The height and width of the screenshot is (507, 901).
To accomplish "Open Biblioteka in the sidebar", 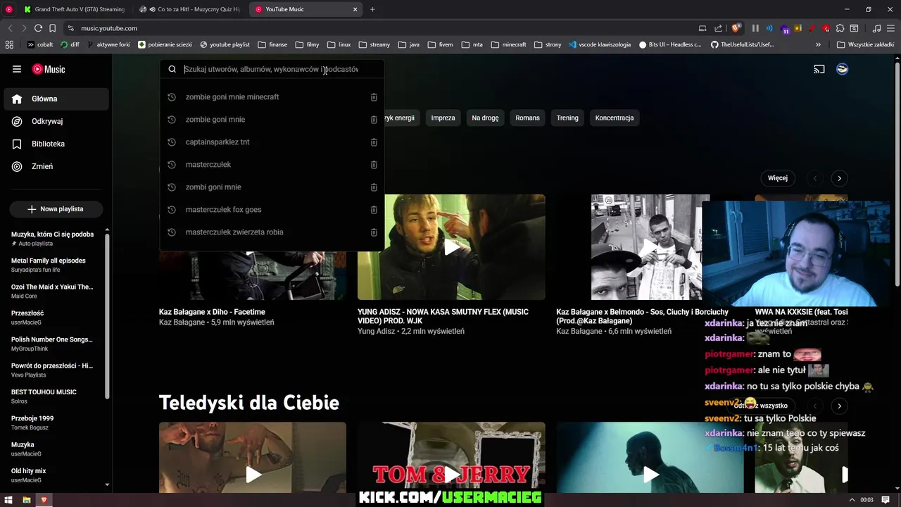I will [56, 144].
